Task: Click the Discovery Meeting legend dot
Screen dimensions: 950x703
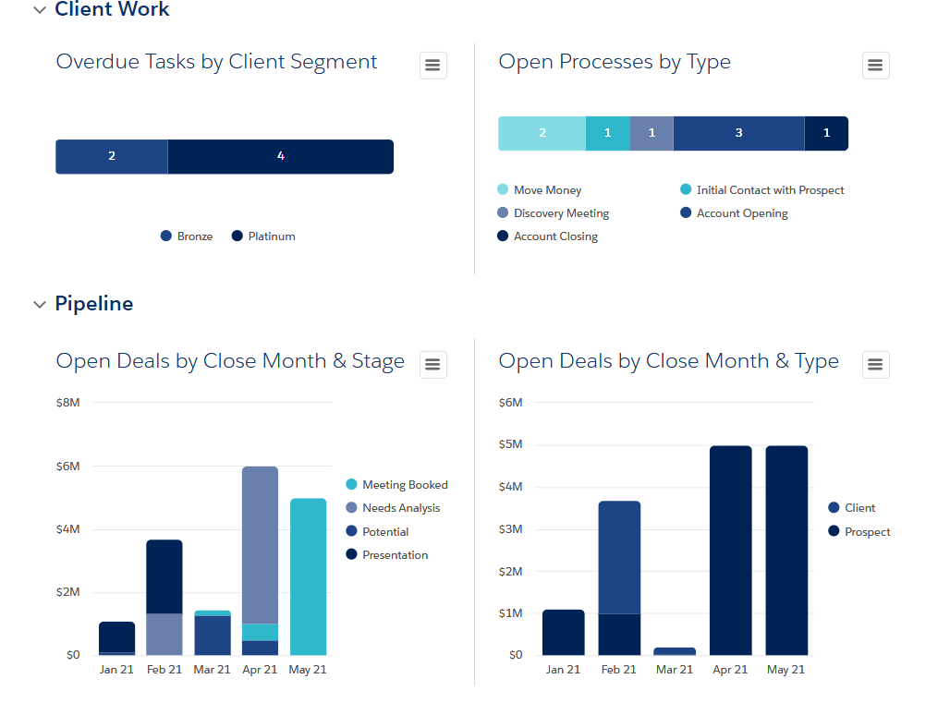Action: (503, 212)
